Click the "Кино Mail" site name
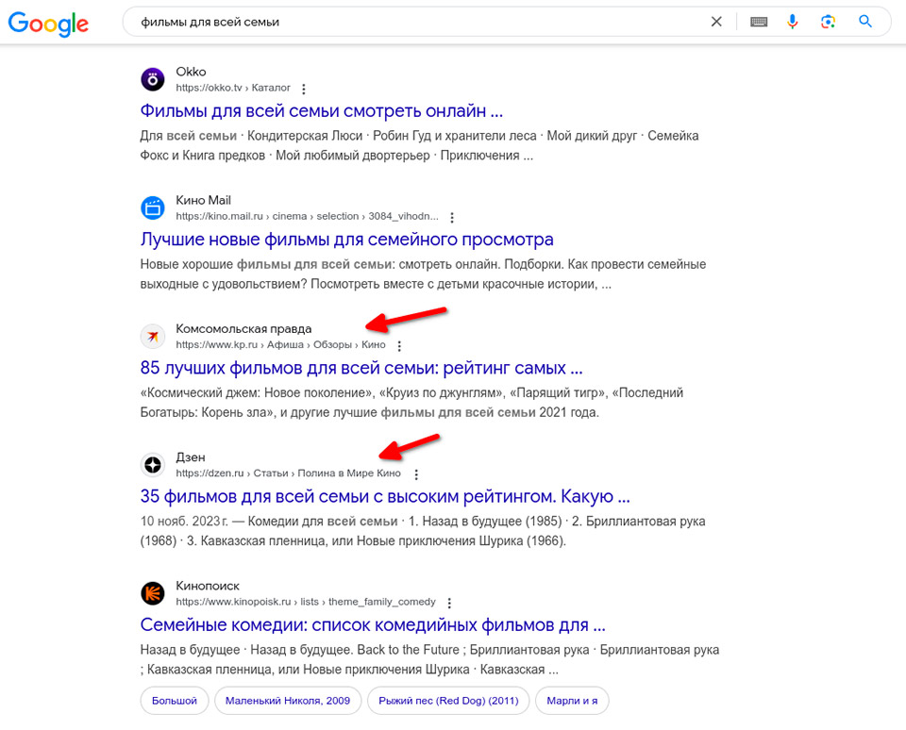This screenshot has height=730, width=906. [x=204, y=200]
